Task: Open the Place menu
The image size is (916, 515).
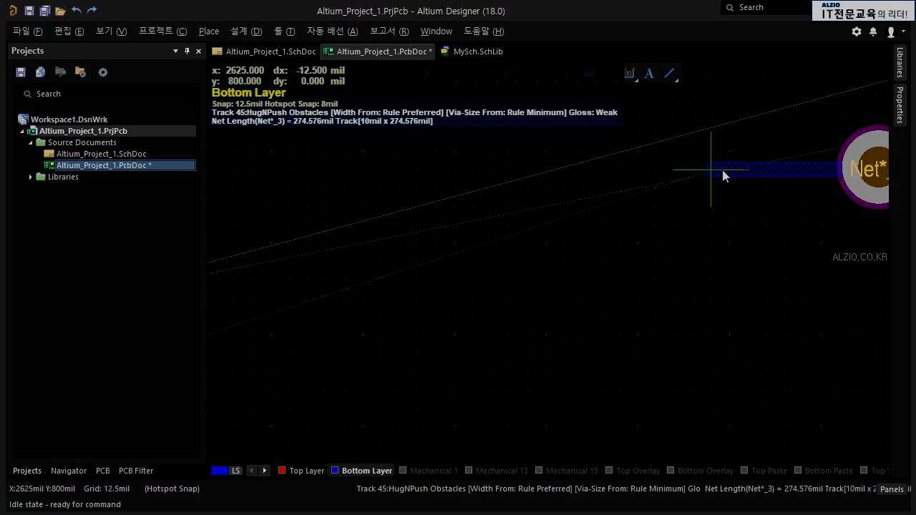Action: (x=209, y=31)
